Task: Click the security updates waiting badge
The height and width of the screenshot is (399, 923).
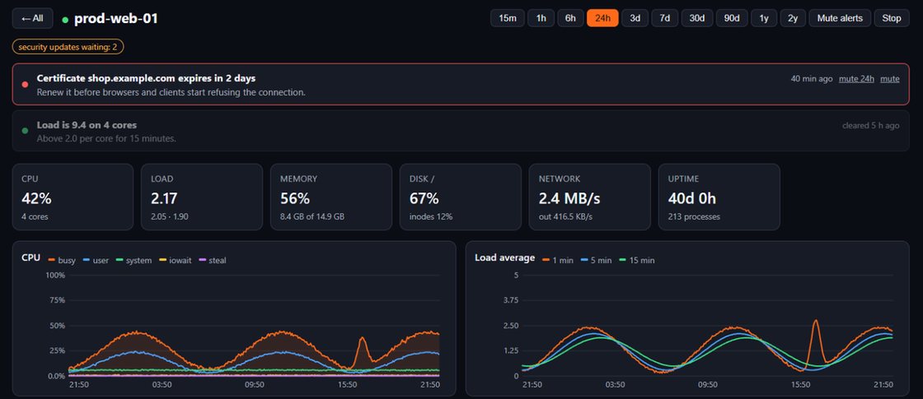Action: tap(68, 47)
